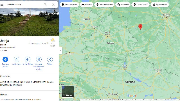
Task: Show Apotheken on the map
Action: (159, 4)
